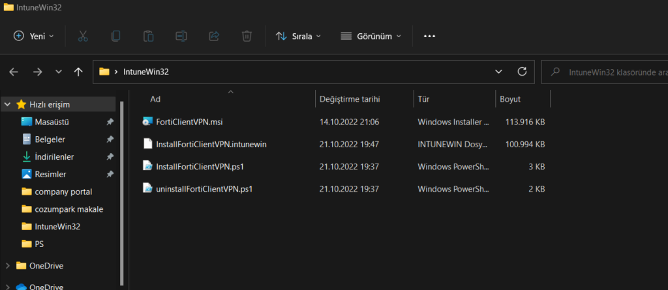Select uninstallFortiClientVPN.ps1 file name

pyautogui.click(x=204, y=188)
